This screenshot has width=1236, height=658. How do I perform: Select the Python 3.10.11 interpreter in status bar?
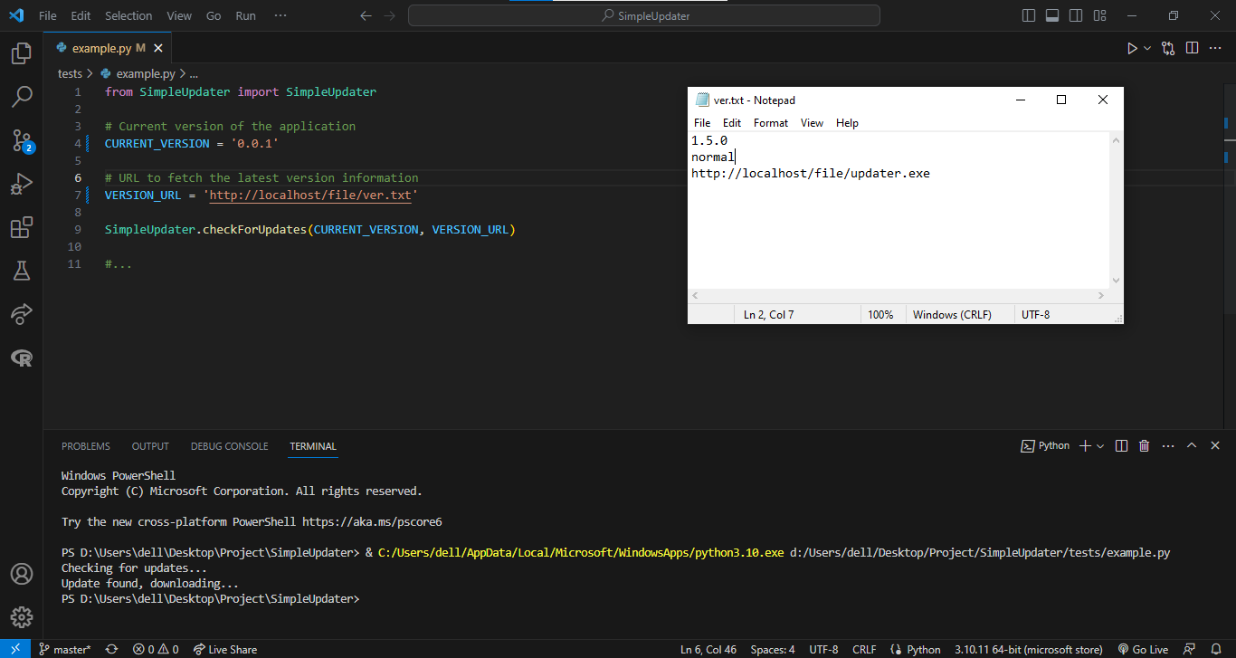[x=1028, y=649]
